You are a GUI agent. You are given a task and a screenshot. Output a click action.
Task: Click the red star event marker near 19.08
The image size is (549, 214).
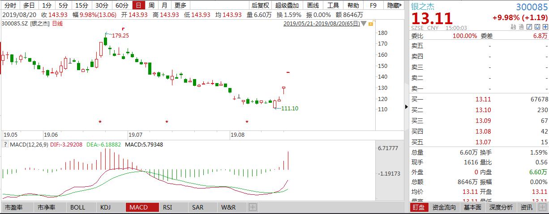click(x=247, y=122)
